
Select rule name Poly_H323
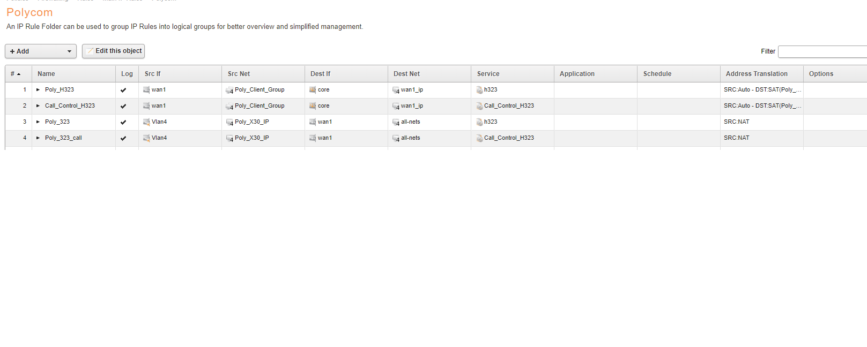click(60, 90)
